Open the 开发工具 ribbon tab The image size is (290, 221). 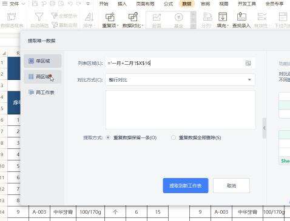(247, 4)
